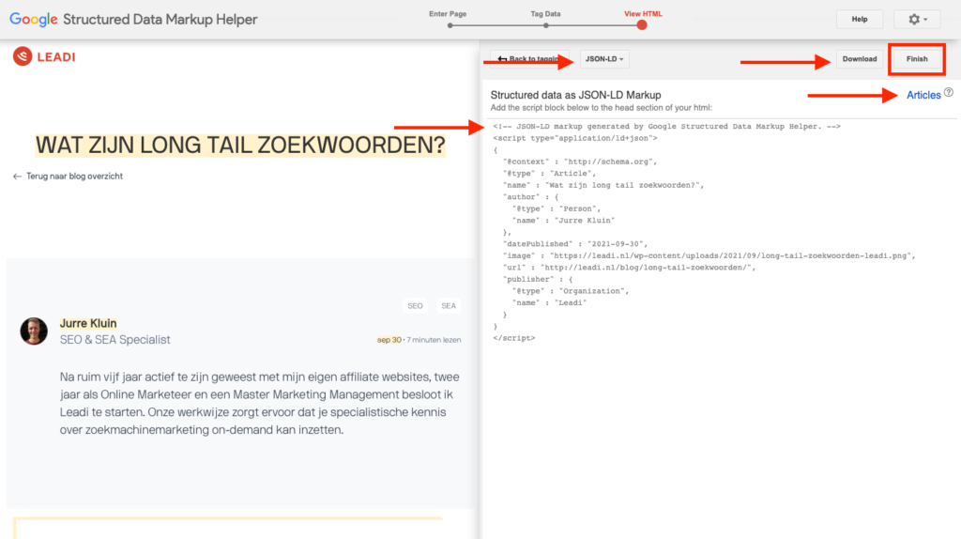Click the 'Structured Data Markup Helper' title text

pos(160,19)
